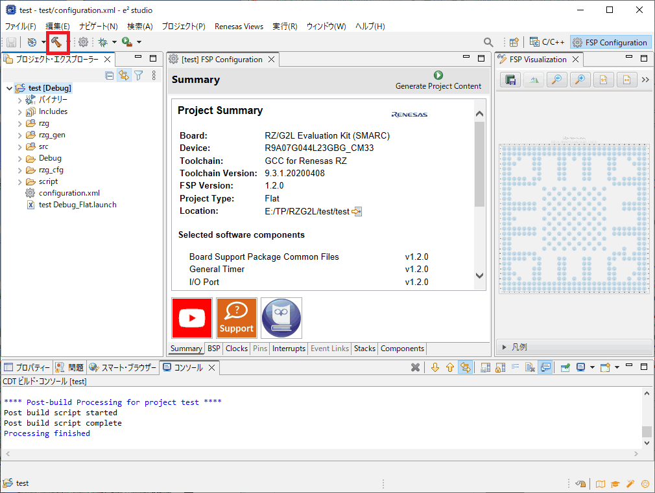Click the Open Perspective icon

tap(514, 42)
